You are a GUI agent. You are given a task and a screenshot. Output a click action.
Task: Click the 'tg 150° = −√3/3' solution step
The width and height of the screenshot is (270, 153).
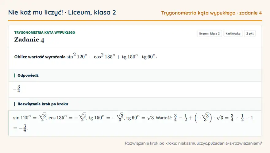106,117
